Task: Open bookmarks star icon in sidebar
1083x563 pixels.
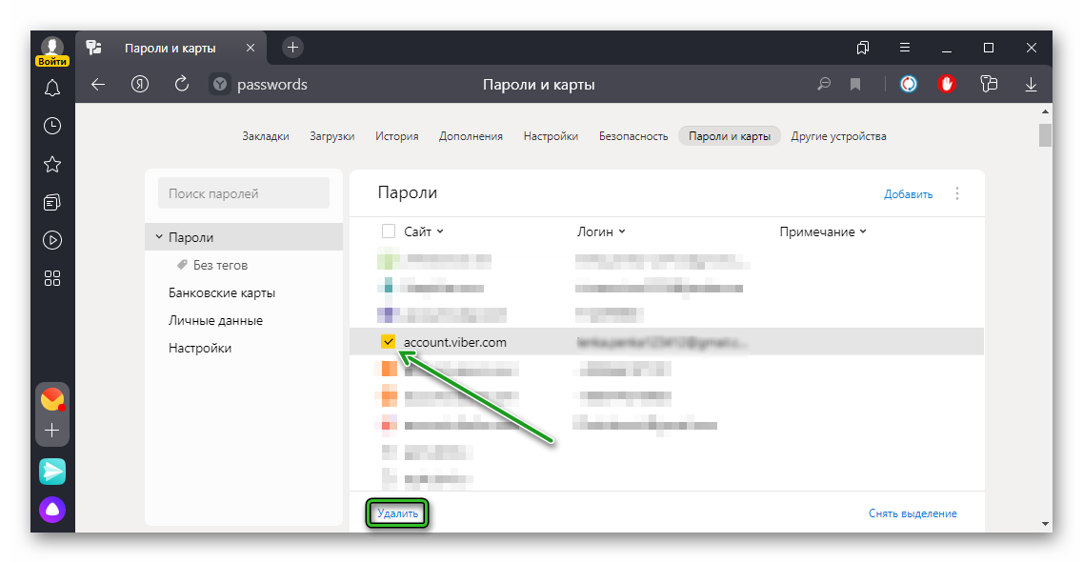Action: (x=52, y=164)
